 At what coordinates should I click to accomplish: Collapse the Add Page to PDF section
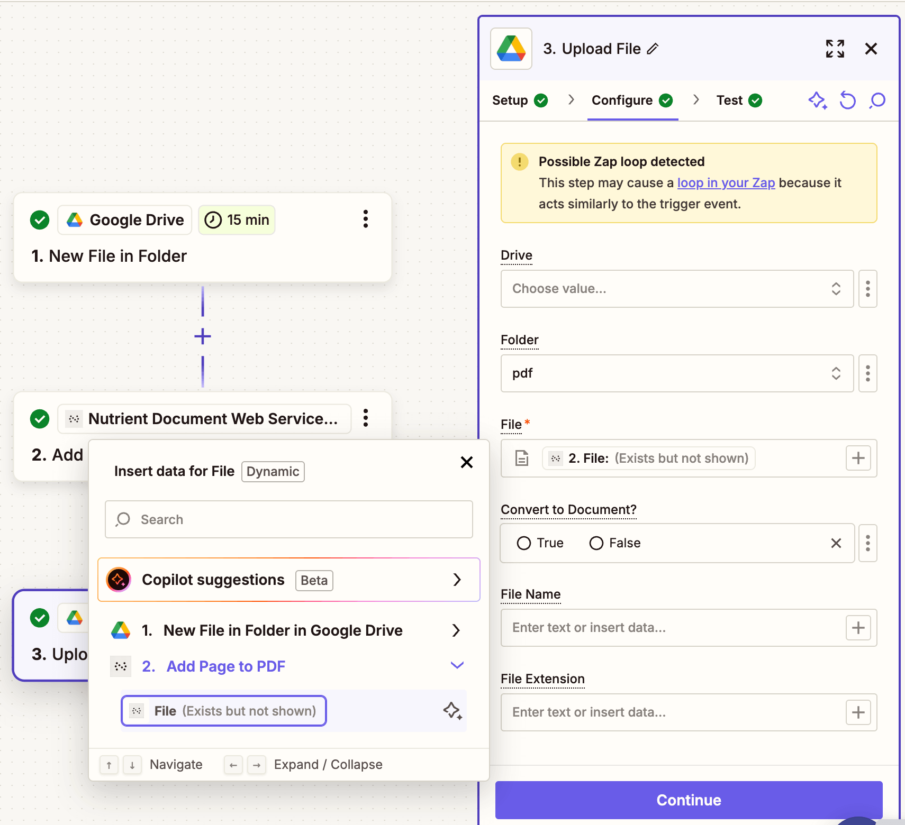(457, 666)
